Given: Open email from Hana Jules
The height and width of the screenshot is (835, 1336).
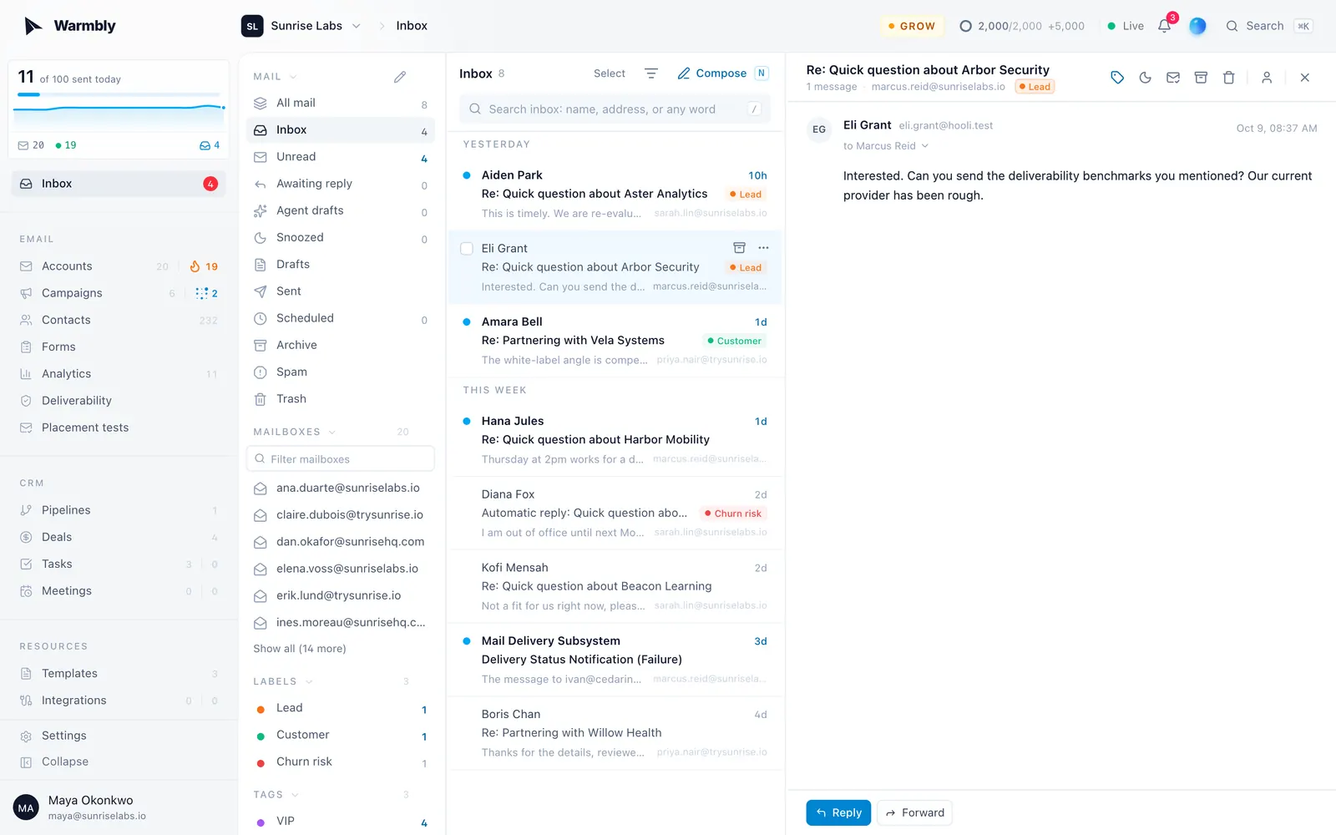Looking at the screenshot, I should click(x=616, y=440).
